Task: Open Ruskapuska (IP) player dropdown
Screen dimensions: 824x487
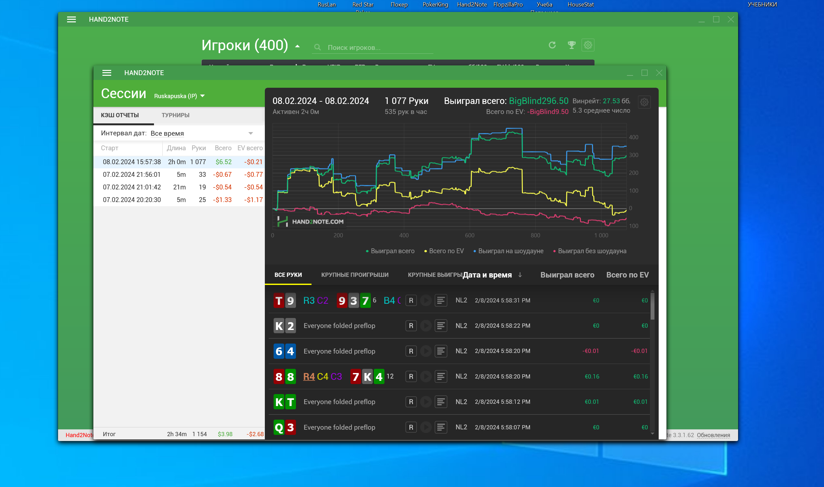Action: coord(179,96)
